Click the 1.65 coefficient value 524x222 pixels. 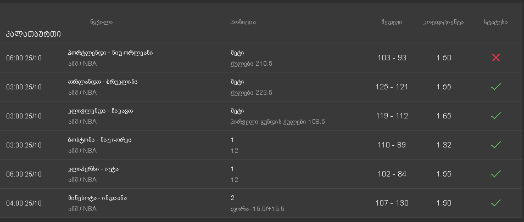click(x=443, y=116)
